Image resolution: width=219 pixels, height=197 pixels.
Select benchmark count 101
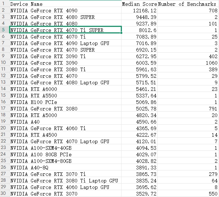(x=188, y=23)
